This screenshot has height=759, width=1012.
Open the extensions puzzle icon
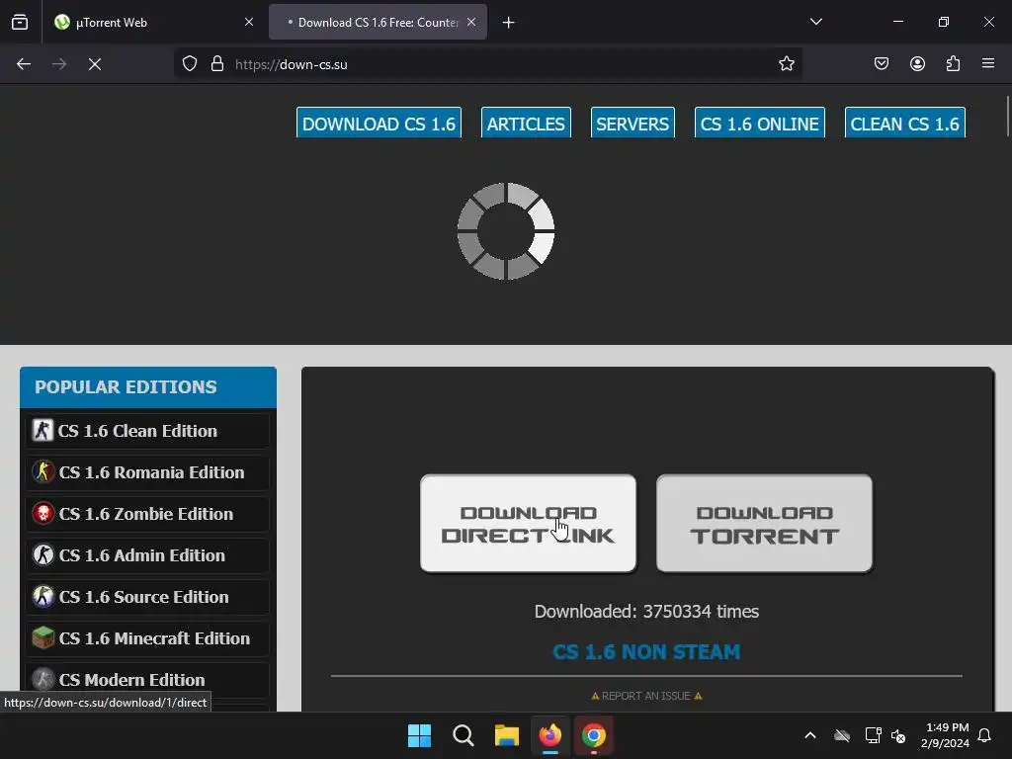pyautogui.click(x=954, y=64)
